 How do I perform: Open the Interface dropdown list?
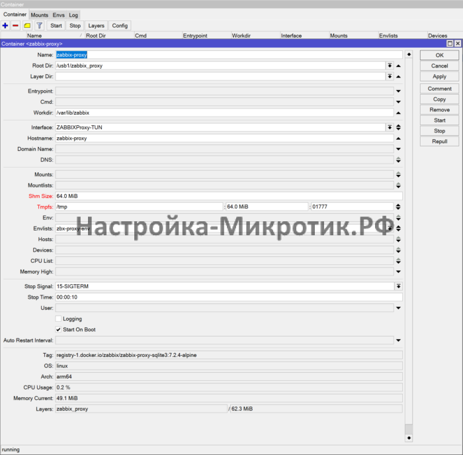(390, 127)
